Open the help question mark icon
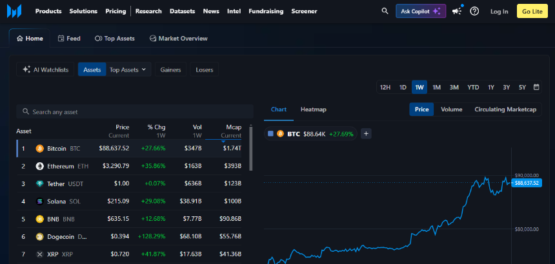The width and height of the screenshot is (555, 264). click(x=474, y=12)
